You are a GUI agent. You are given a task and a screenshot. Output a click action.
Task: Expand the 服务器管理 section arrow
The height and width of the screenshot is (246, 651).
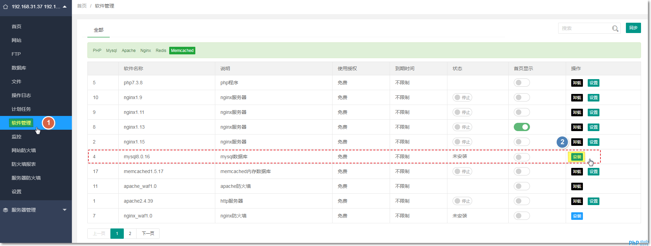tap(65, 210)
